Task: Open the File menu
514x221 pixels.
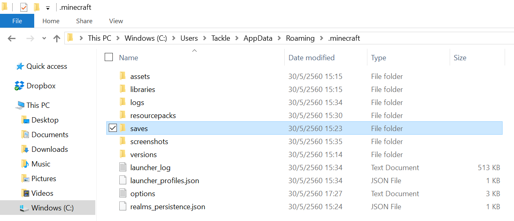Action: pyautogui.click(x=17, y=21)
